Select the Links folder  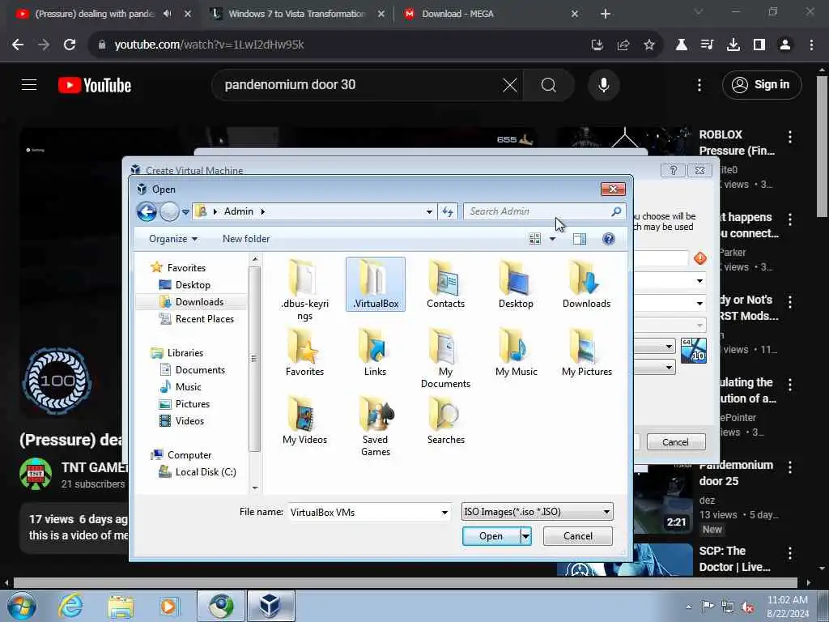pos(375,351)
